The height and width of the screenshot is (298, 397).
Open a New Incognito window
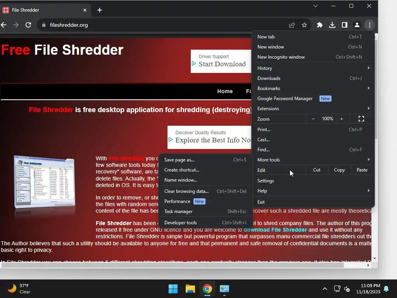point(313,57)
